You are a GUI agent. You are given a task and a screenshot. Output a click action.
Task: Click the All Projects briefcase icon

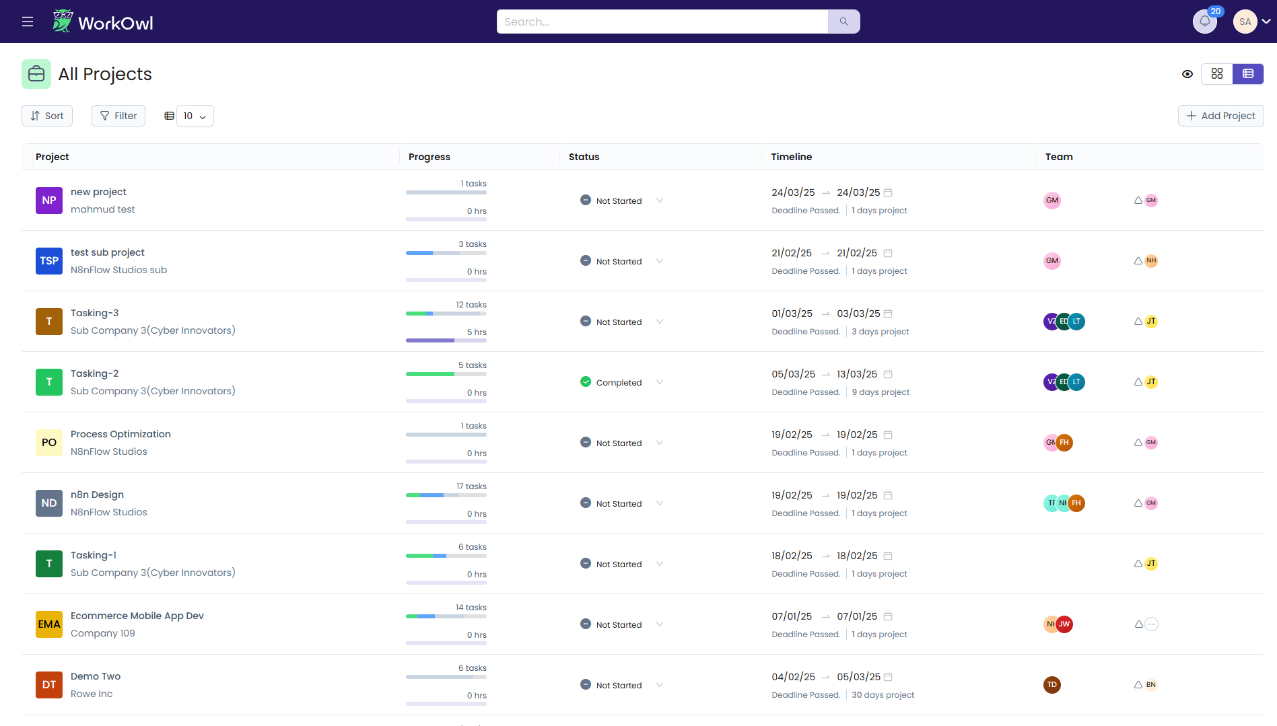pyautogui.click(x=36, y=74)
